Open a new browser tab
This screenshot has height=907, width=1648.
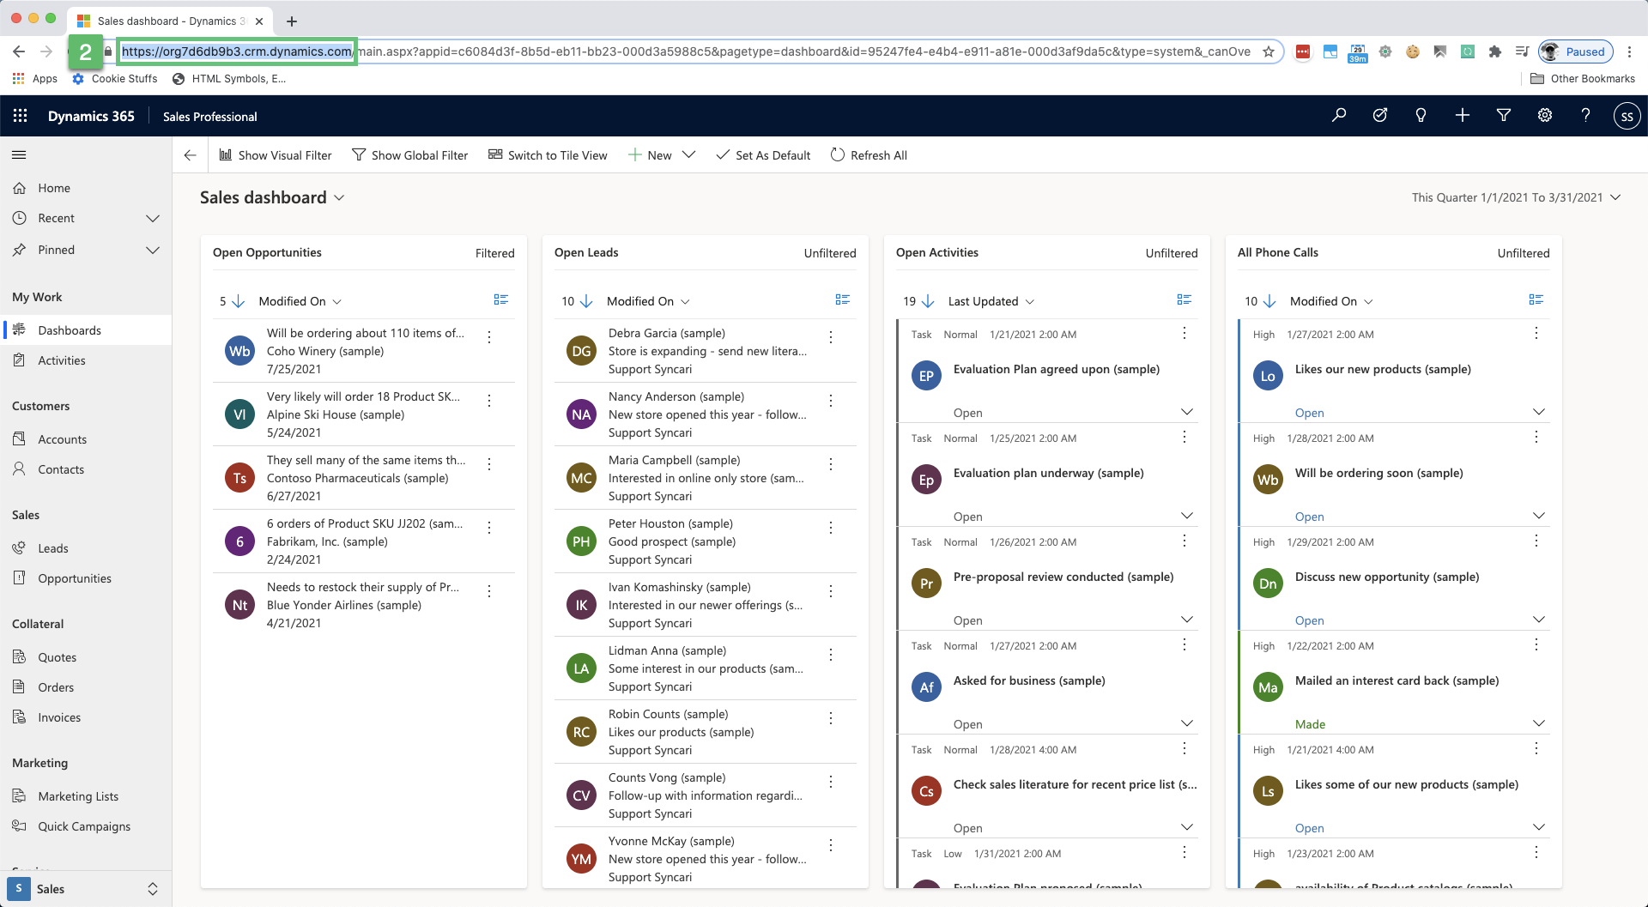(x=292, y=21)
